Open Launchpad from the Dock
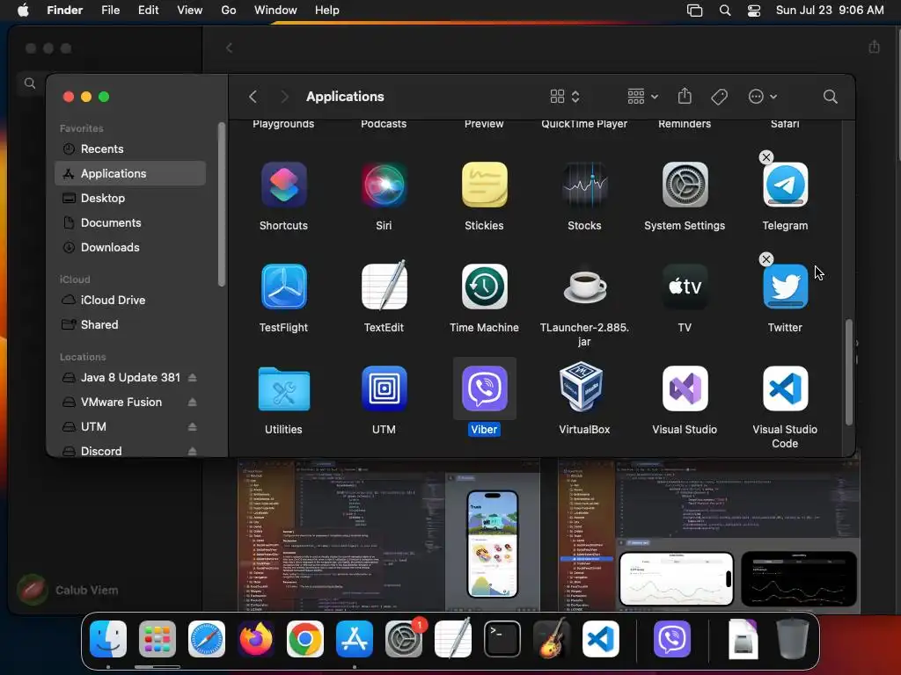 click(x=157, y=638)
